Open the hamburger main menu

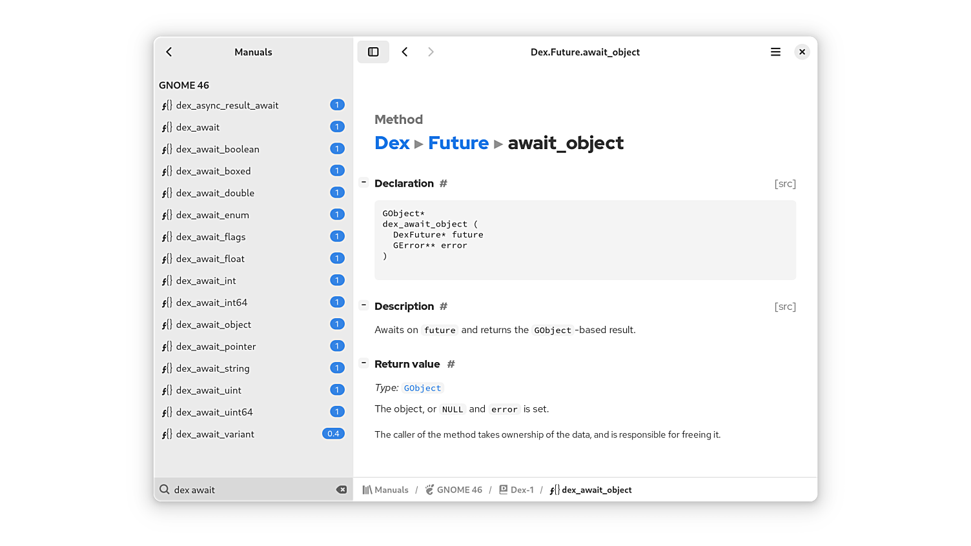(x=775, y=52)
